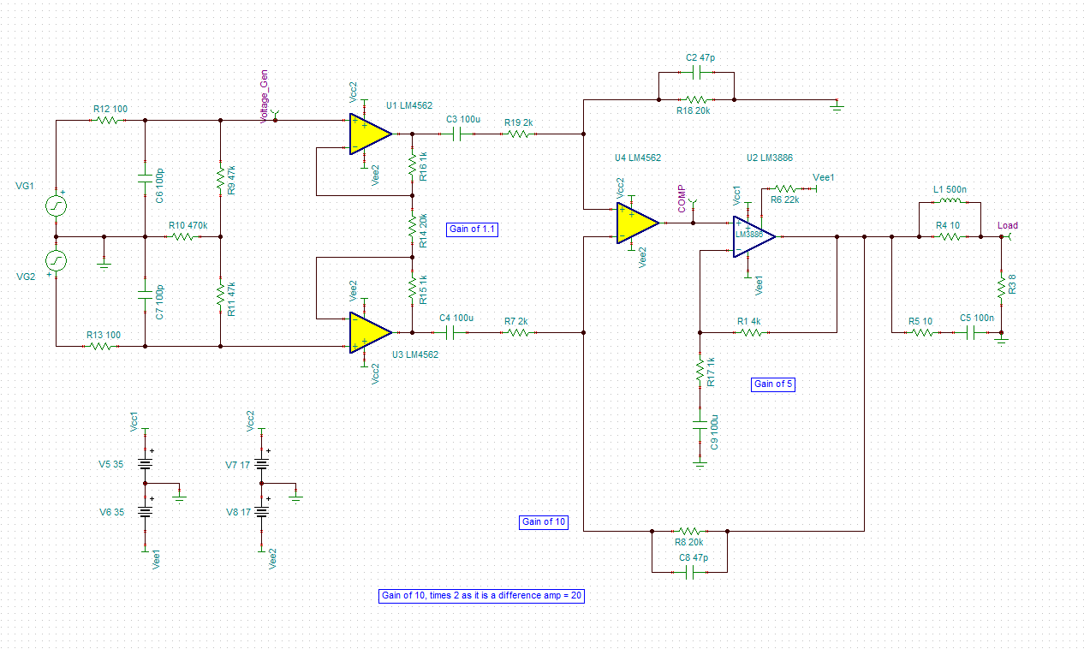Select feedback capacitor C2 47p
This screenshot has width=1084, height=649.
point(695,74)
